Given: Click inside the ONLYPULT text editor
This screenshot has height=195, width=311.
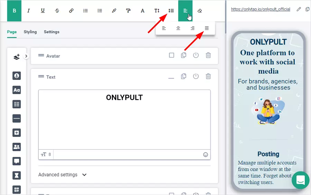Looking at the screenshot, I should click(124, 121).
